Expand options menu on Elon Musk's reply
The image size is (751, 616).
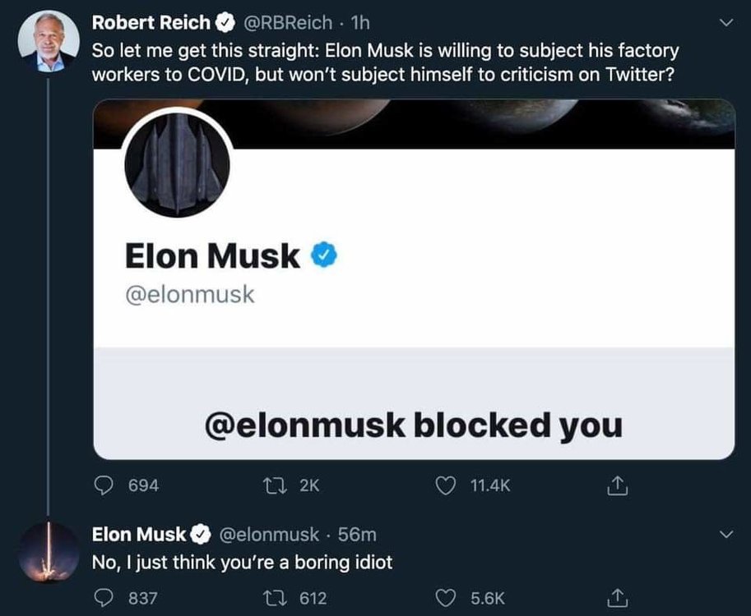click(725, 535)
